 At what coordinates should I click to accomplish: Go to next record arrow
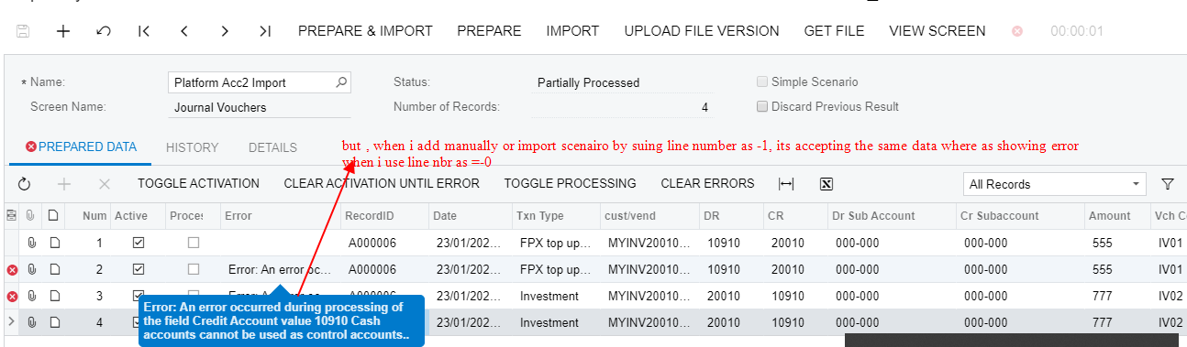click(x=225, y=31)
